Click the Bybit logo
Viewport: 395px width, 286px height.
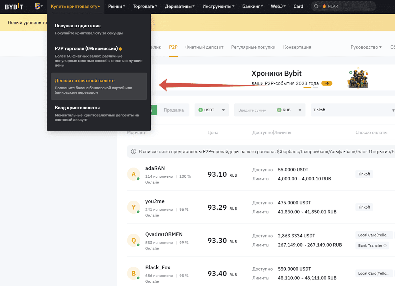pyautogui.click(x=14, y=6)
